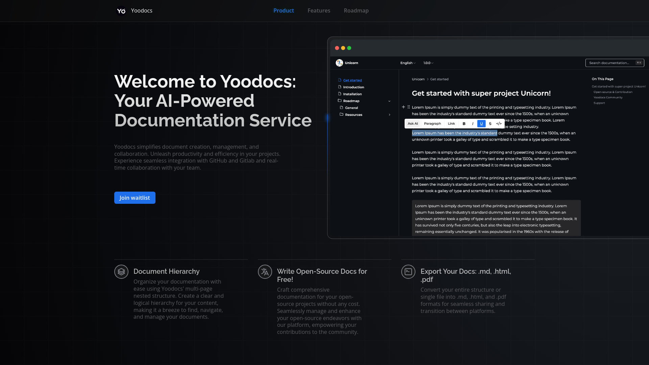Viewport: 649px width, 365px height.
Task: Click the Write Open-Source Docs link
Action: tap(322, 275)
